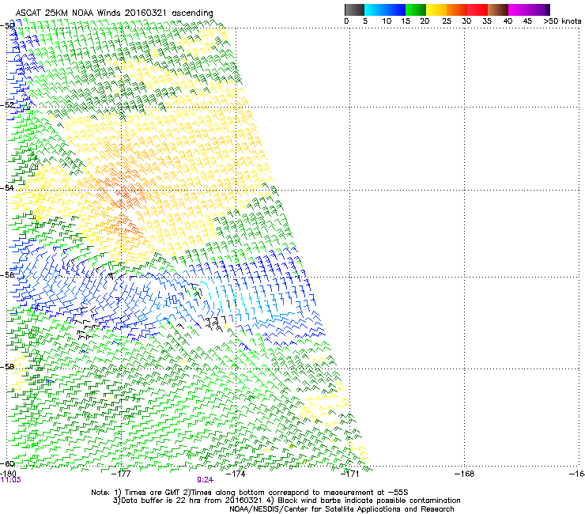Click the purple pass time '9:24'
Viewport: 585px width, 514px height.
pos(206,480)
